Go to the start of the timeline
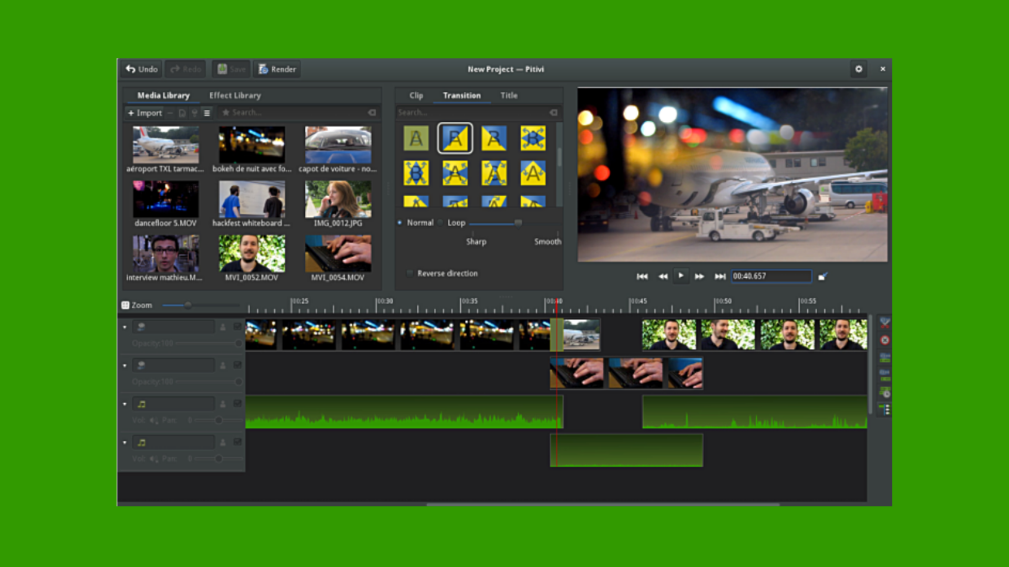Viewport: 1009px width, 567px height. [642, 276]
